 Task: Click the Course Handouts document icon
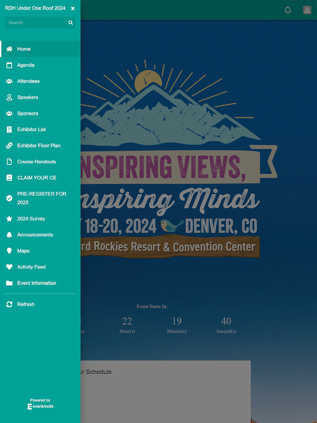(9, 162)
